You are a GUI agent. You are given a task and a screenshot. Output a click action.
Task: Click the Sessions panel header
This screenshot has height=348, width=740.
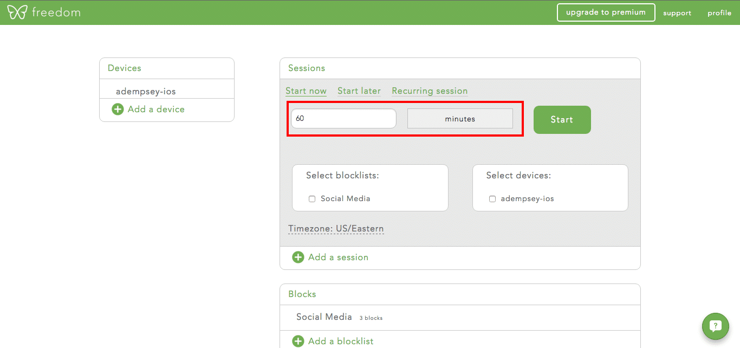click(460, 68)
